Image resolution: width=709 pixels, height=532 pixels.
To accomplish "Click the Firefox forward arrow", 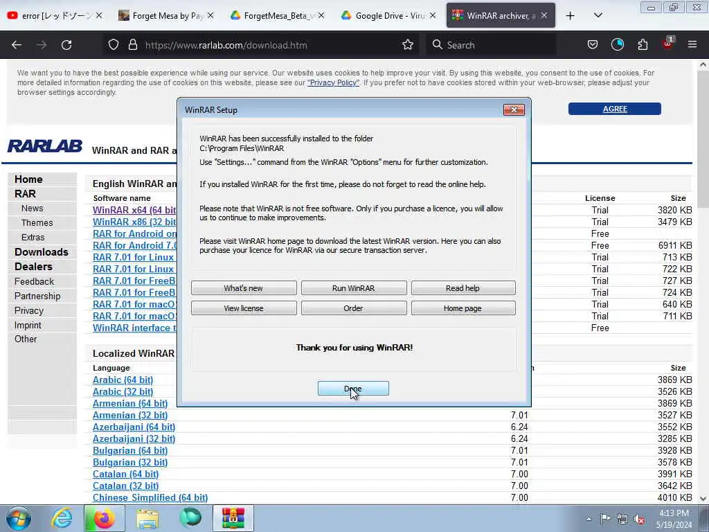I will tap(42, 45).
